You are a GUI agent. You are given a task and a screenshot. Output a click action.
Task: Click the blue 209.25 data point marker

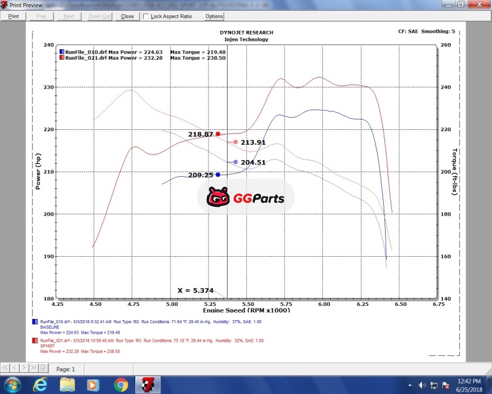coord(218,174)
